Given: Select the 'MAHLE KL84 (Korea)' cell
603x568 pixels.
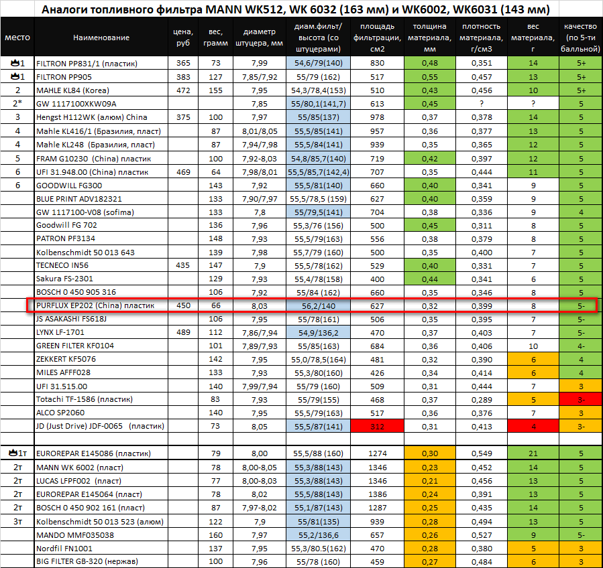Looking at the screenshot, I should [x=101, y=90].
